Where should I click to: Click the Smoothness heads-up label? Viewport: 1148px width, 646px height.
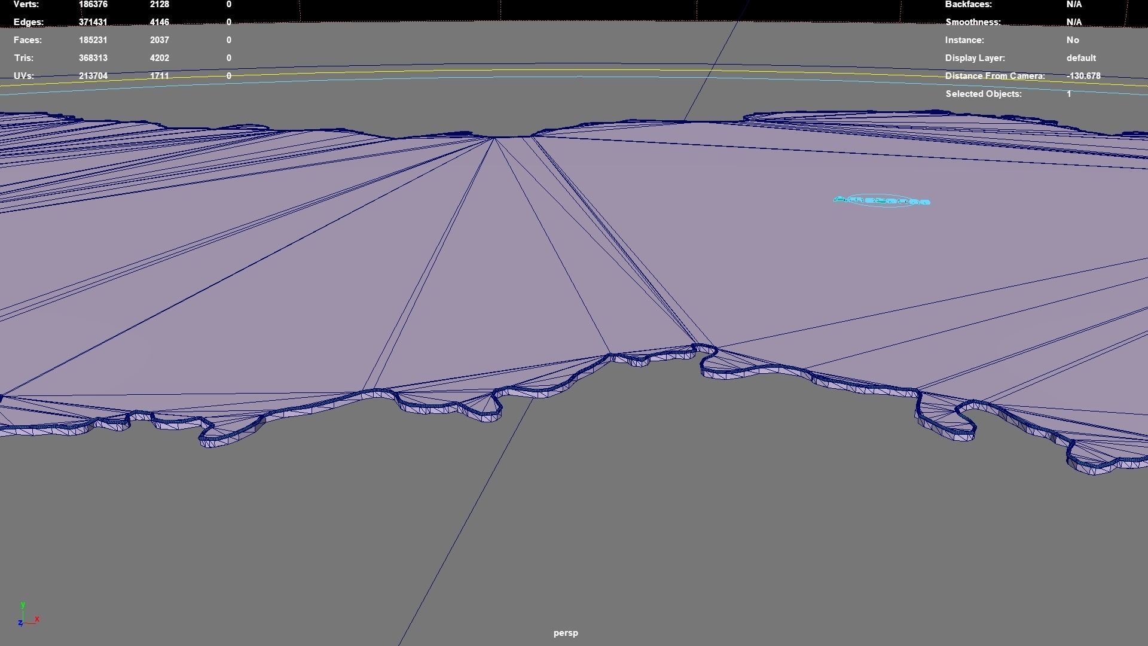tap(972, 22)
